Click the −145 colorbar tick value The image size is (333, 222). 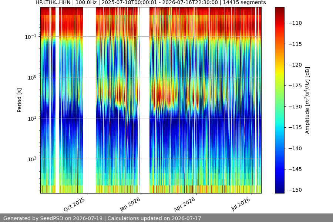click(295, 169)
